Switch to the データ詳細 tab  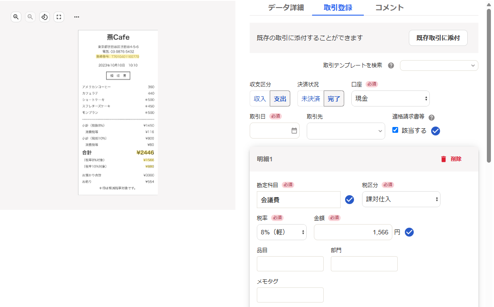pyautogui.click(x=286, y=8)
